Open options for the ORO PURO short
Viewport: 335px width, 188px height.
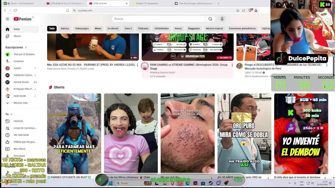pyautogui.click(x=268, y=178)
